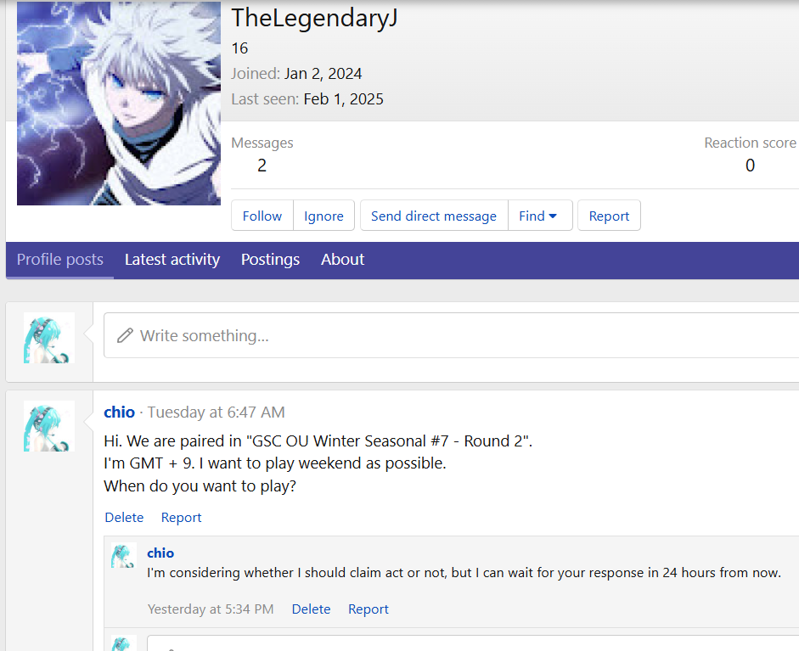The width and height of the screenshot is (799, 651).
Task: Open chio username link on Tuesday post
Action: [x=119, y=412]
